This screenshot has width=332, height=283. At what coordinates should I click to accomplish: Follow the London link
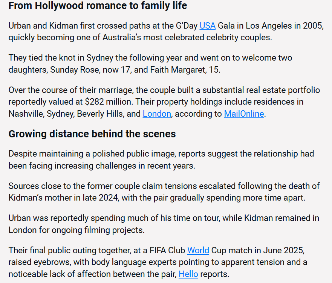point(157,114)
